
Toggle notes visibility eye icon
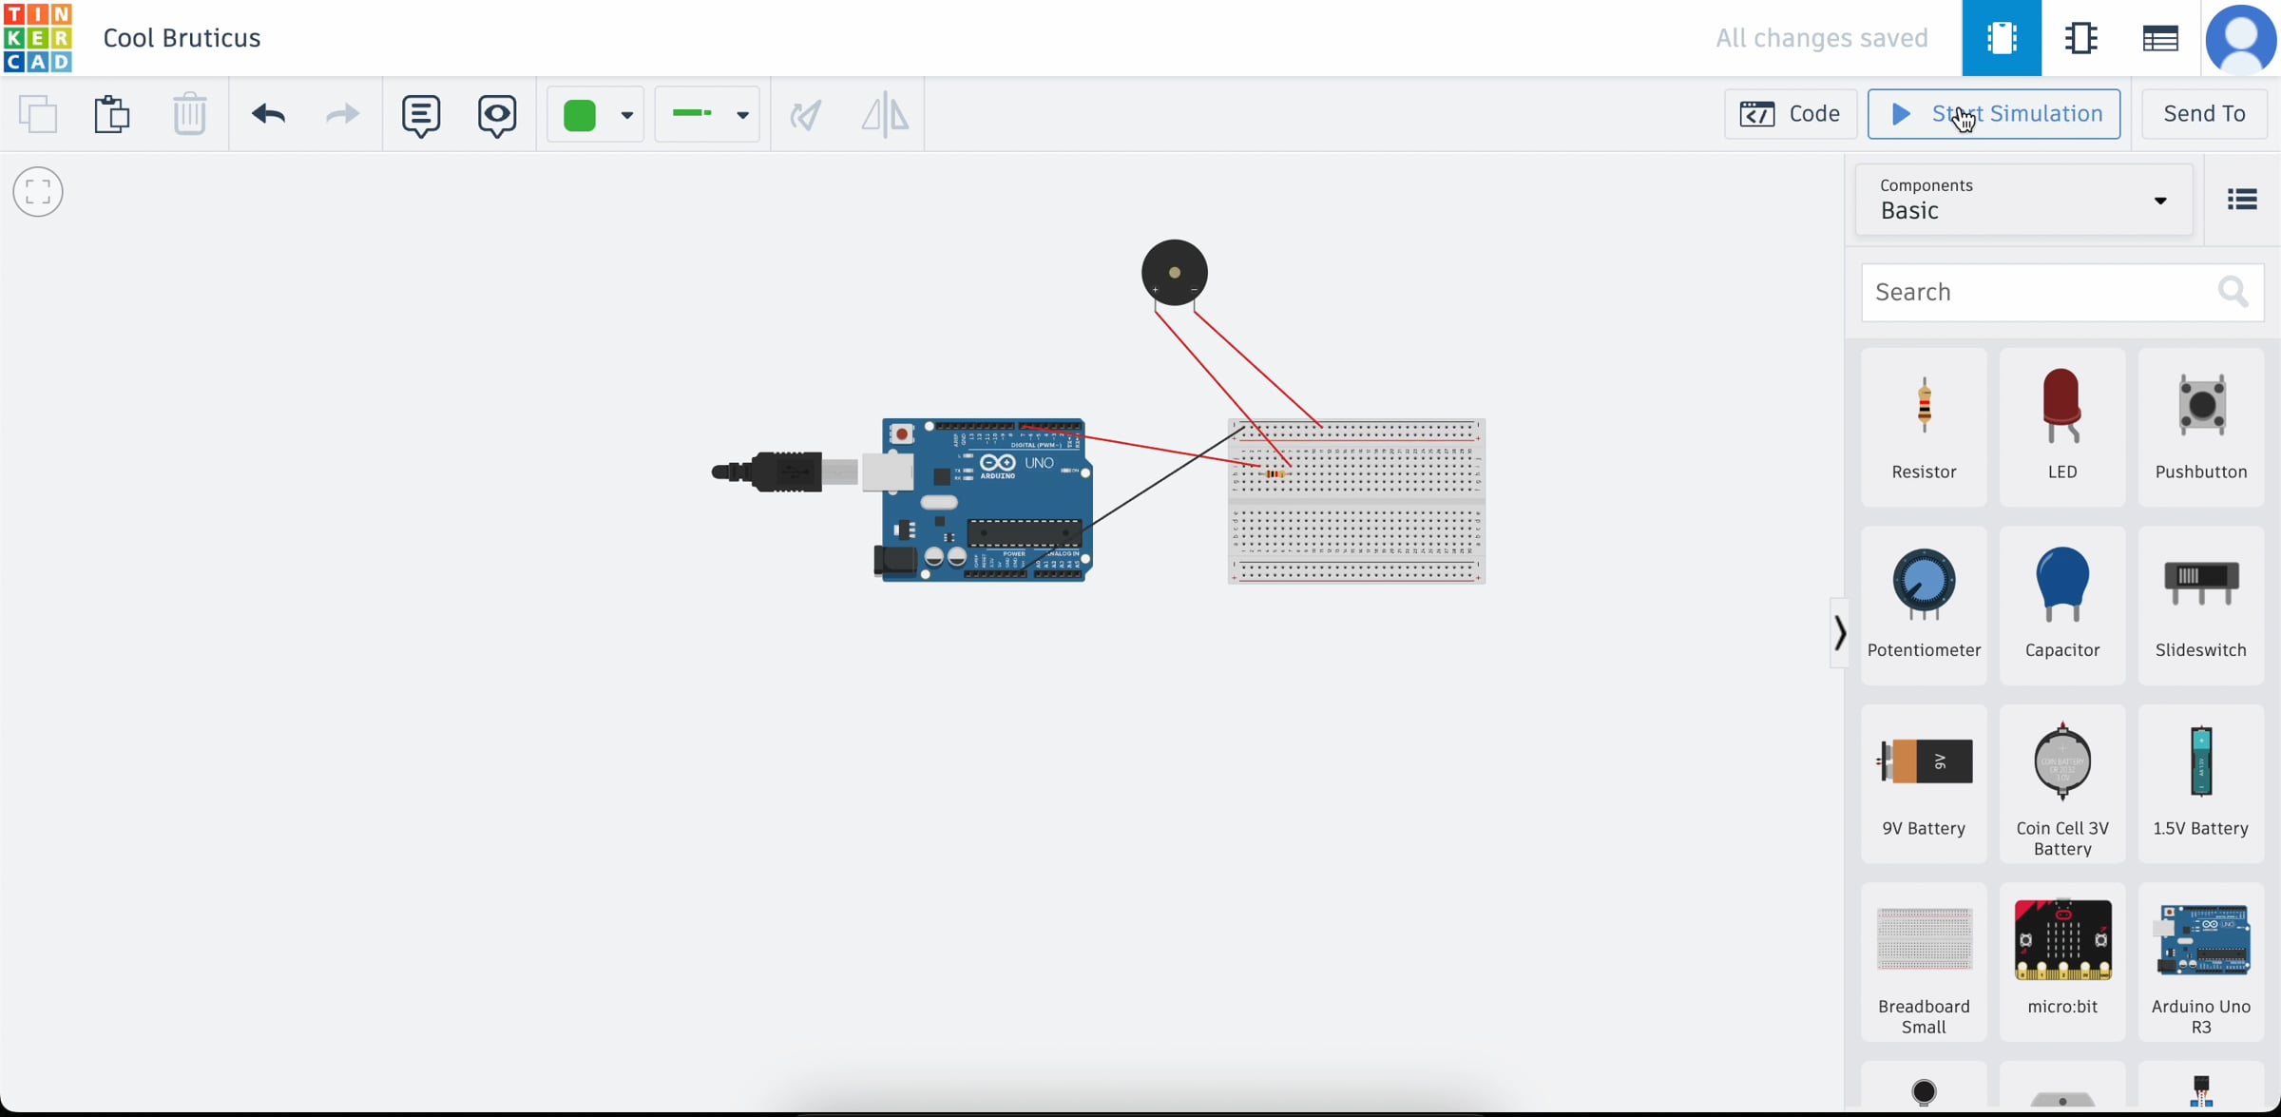[497, 115]
